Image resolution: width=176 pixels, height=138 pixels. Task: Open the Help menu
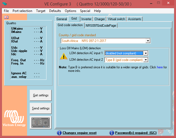tap(97, 11)
